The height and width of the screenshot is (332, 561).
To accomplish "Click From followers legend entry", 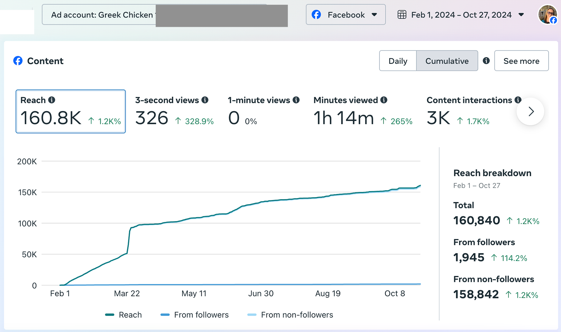I will click(x=201, y=315).
